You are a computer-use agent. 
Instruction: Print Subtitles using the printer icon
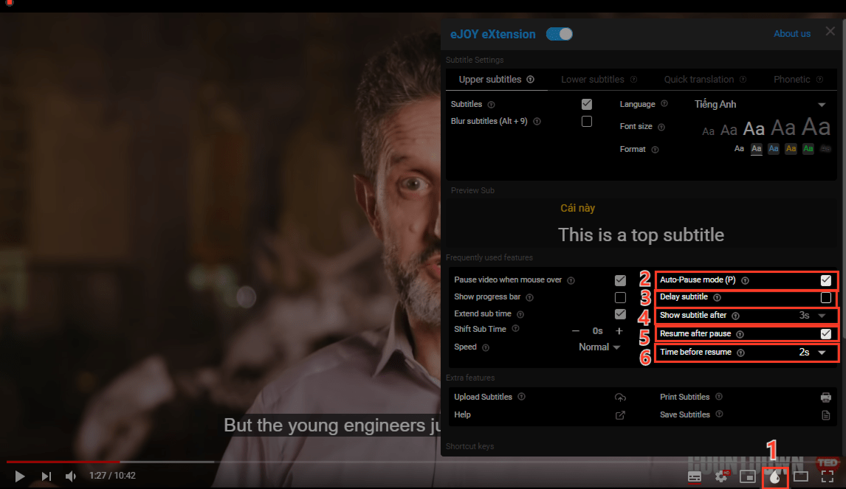pos(826,397)
